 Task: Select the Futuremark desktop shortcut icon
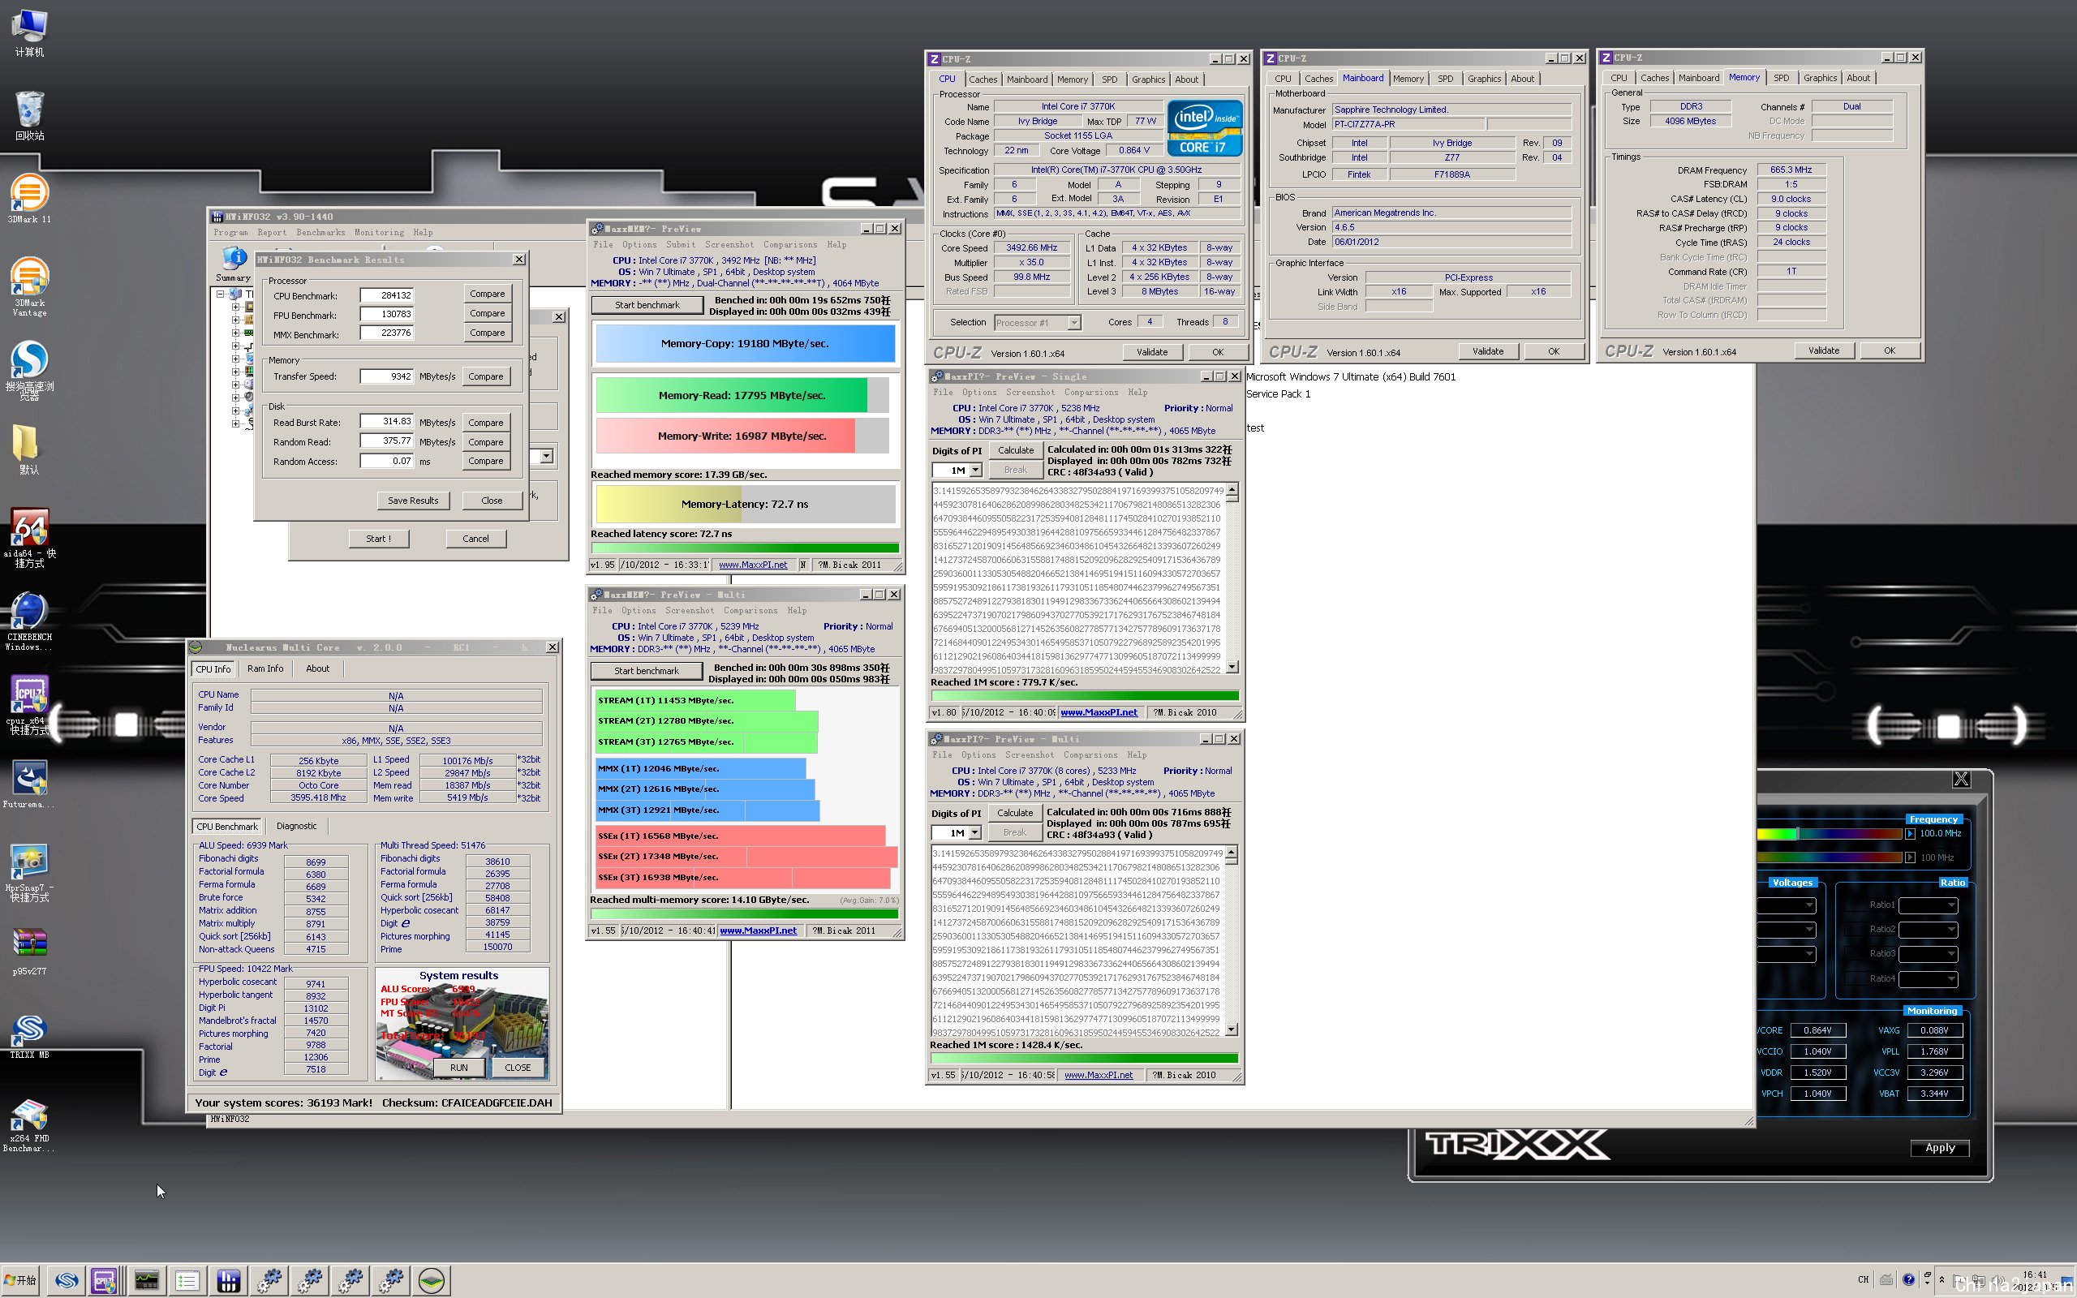(x=29, y=784)
